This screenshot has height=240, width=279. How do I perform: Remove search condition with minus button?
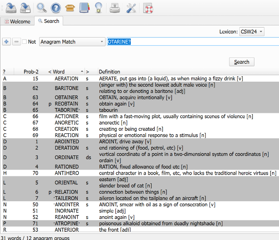point(16,42)
